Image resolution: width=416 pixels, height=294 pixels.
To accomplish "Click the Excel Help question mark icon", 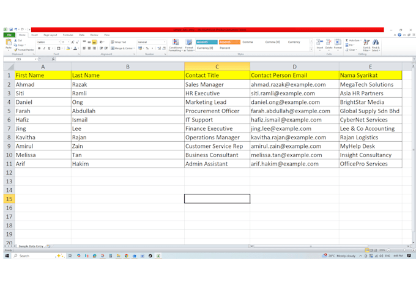I will 399,35.
